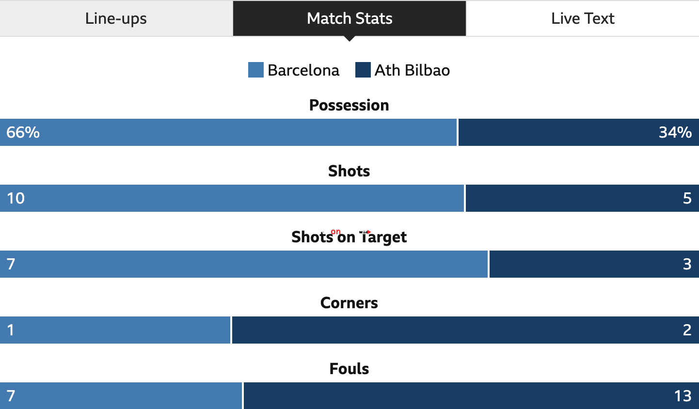Click Barcelona's 7 fouls bar
Viewport: 699px width, 409px height.
click(x=121, y=395)
